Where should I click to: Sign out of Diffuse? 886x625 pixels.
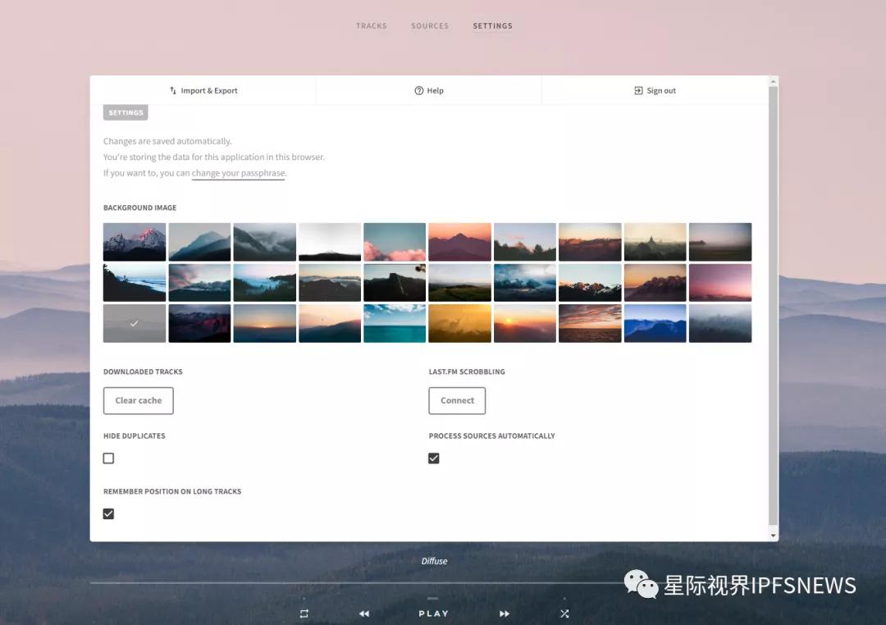click(655, 90)
